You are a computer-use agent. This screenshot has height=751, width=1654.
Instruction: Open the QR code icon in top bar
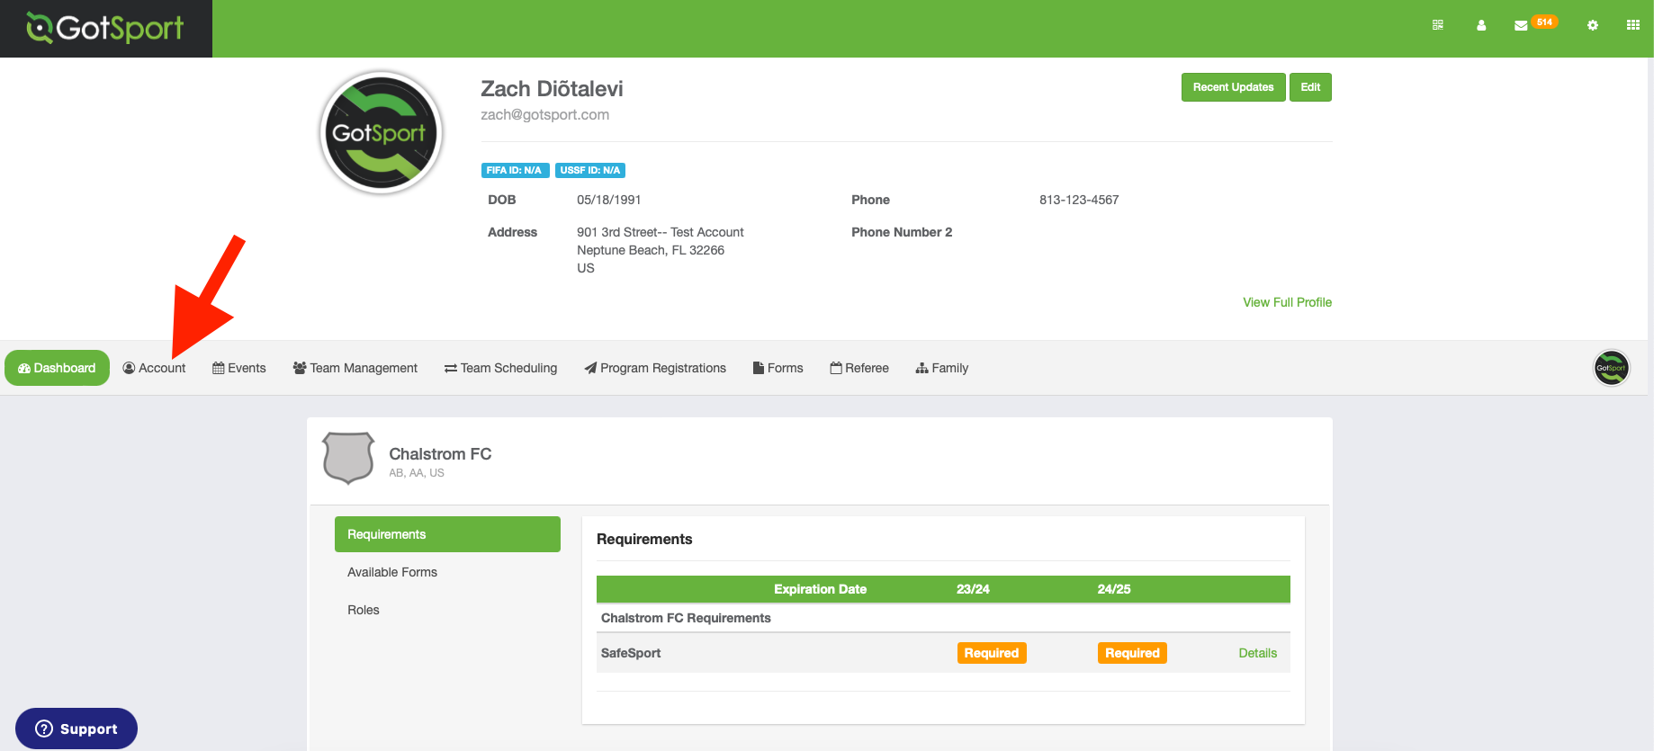1438,25
